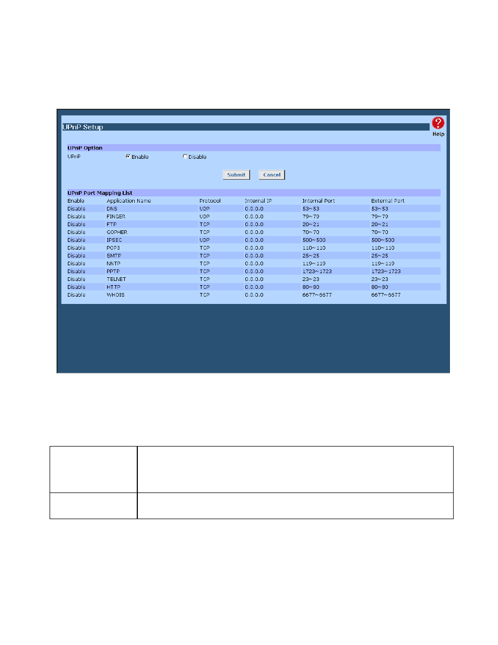The height and width of the screenshot is (645, 498).
Task: Click the Application Name column header
Action: tap(129, 201)
